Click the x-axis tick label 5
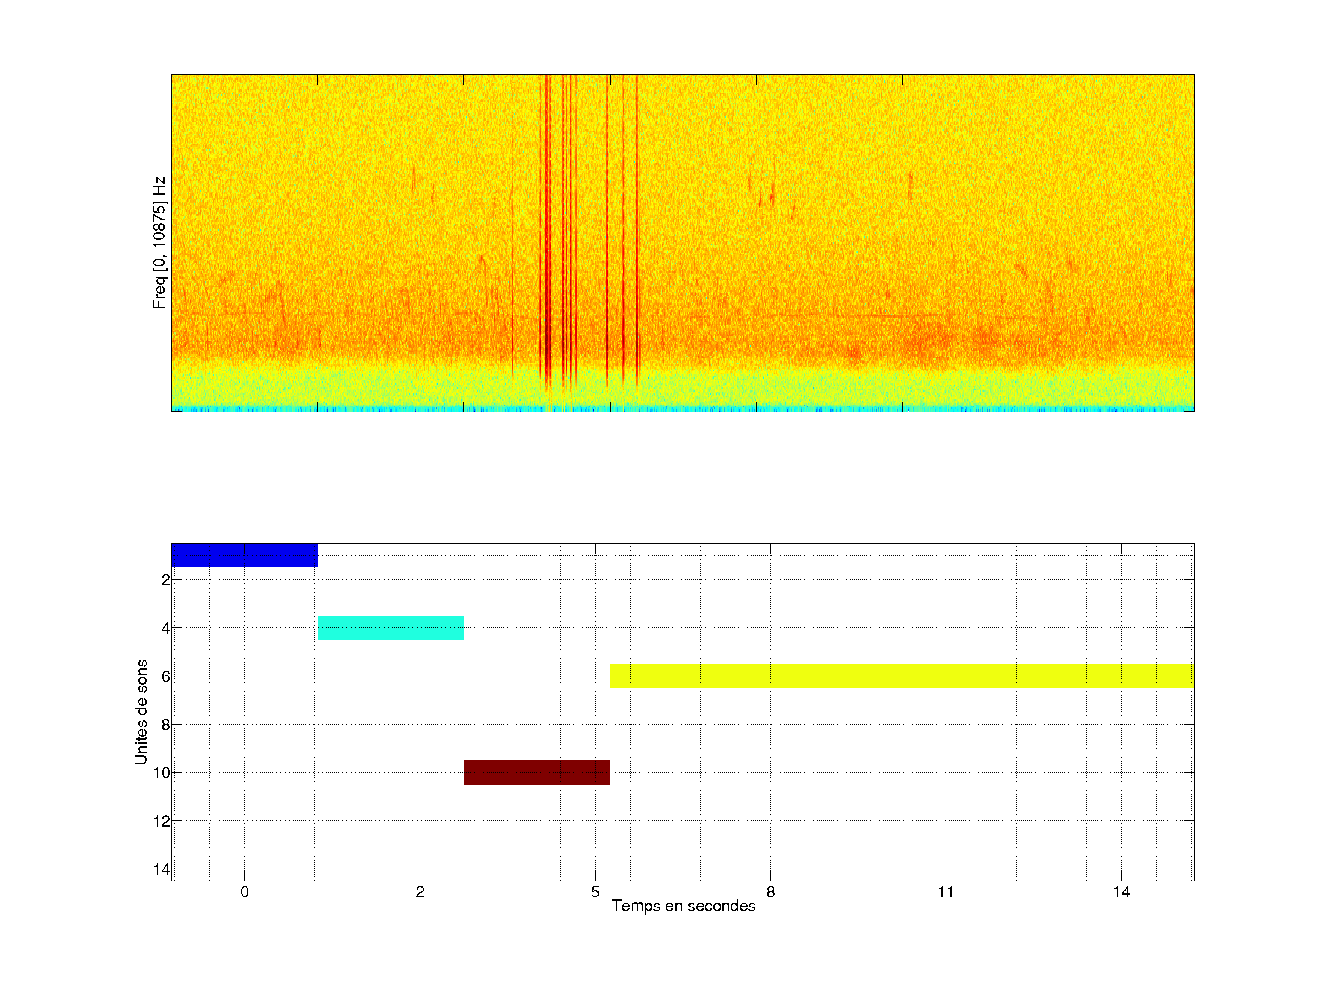1320x990 pixels. 595,892
